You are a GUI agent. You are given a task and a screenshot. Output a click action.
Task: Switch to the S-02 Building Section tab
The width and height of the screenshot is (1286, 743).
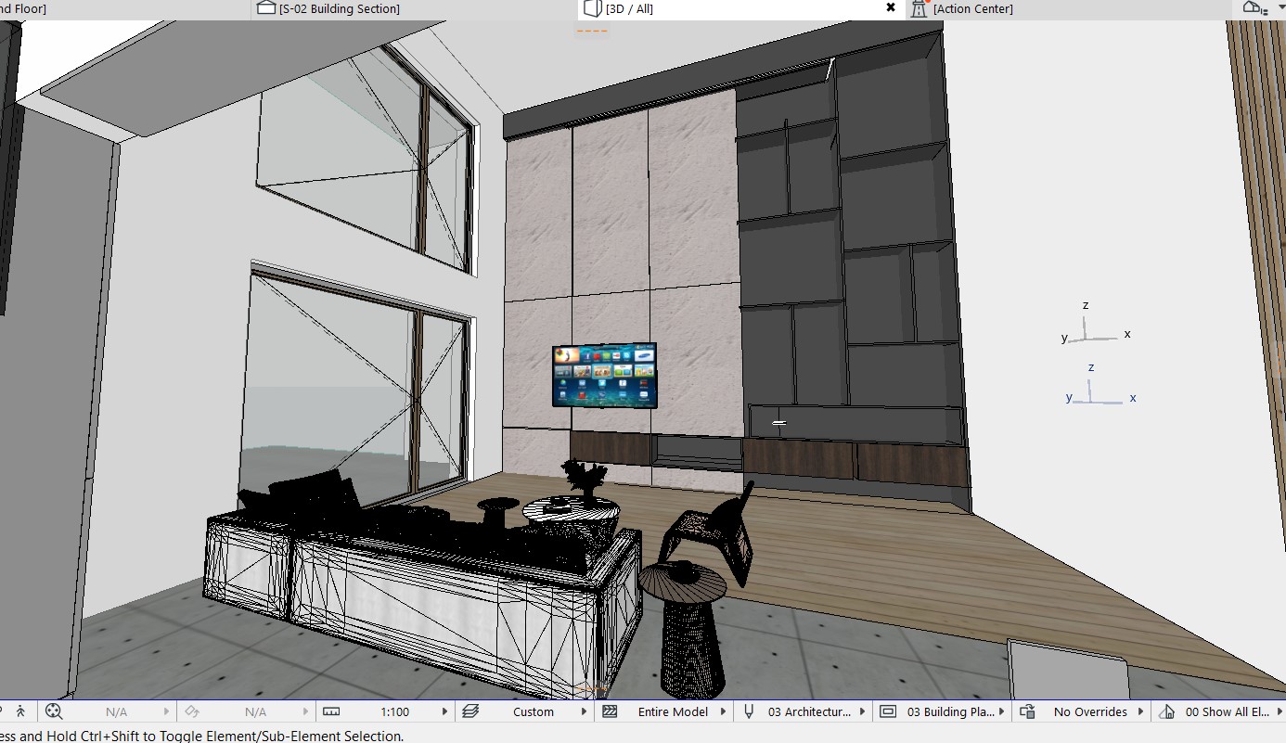(339, 9)
